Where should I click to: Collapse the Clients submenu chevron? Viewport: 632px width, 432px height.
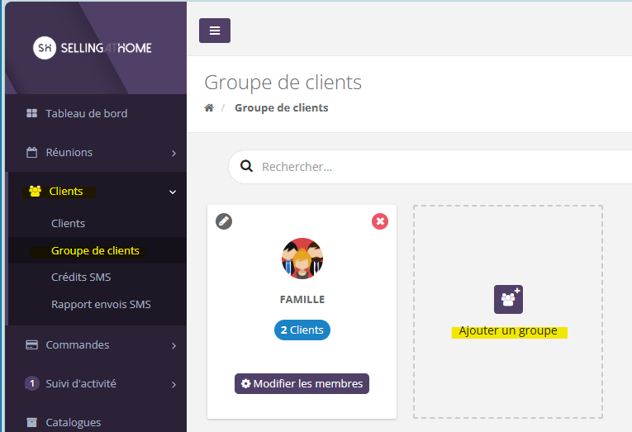(x=173, y=192)
